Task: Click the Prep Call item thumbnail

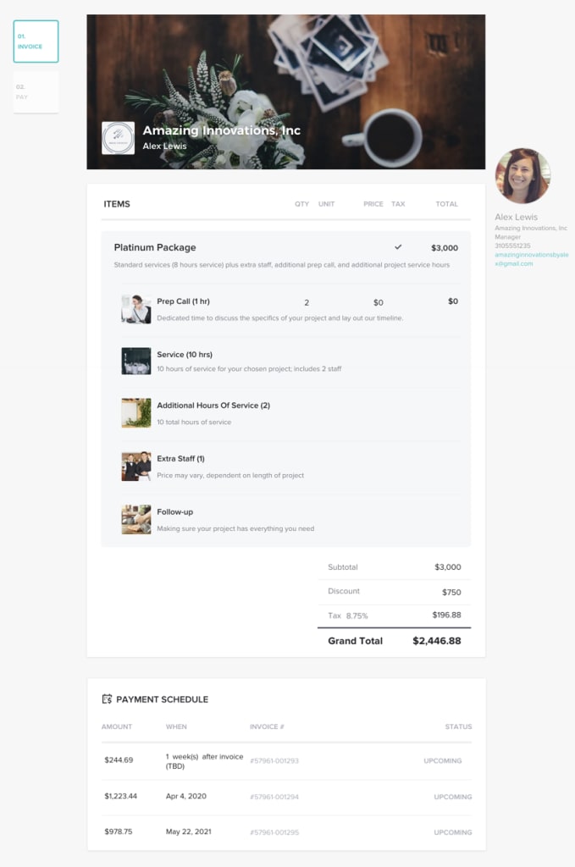Action: pyautogui.click(x=136, y=308)
